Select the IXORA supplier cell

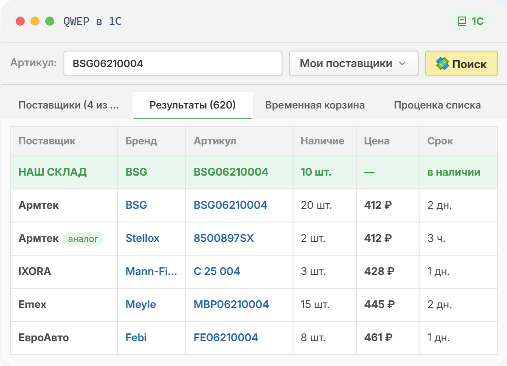point(64,272)
